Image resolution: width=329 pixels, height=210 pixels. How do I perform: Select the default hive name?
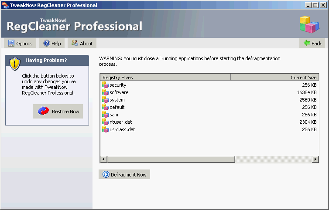click(x=117, y=107)
